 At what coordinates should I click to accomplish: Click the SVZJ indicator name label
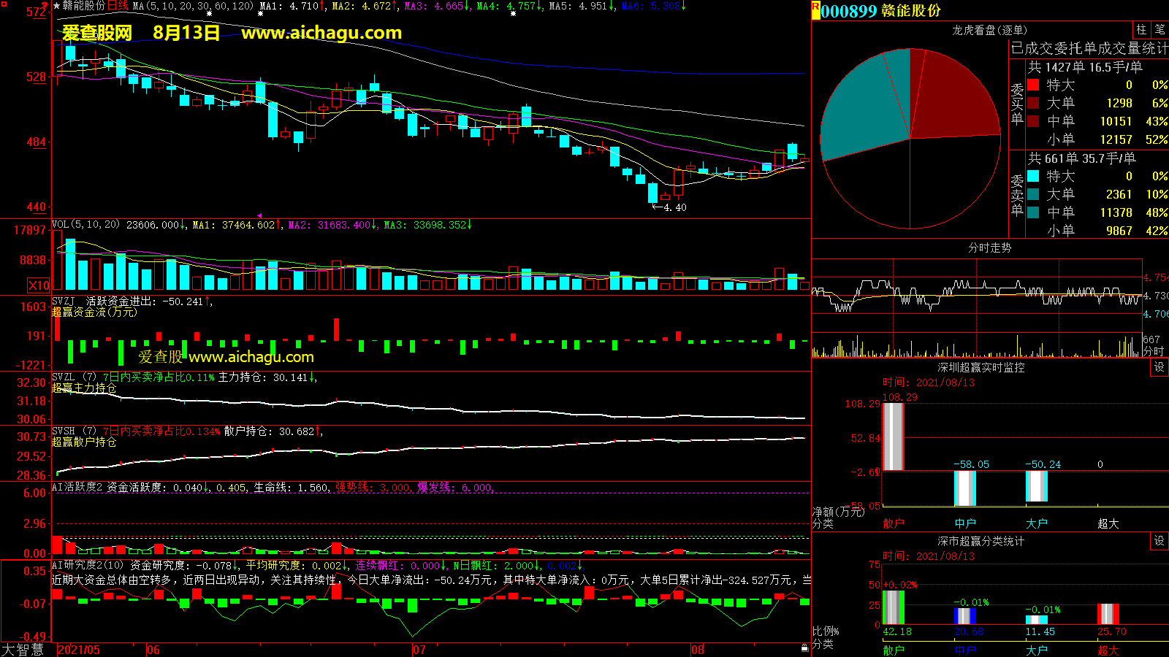[64, 301]
